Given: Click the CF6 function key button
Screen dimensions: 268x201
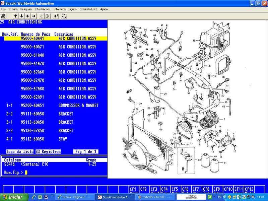Looking at the screenshot, I should pyautogui.click(x=186, y=189).
